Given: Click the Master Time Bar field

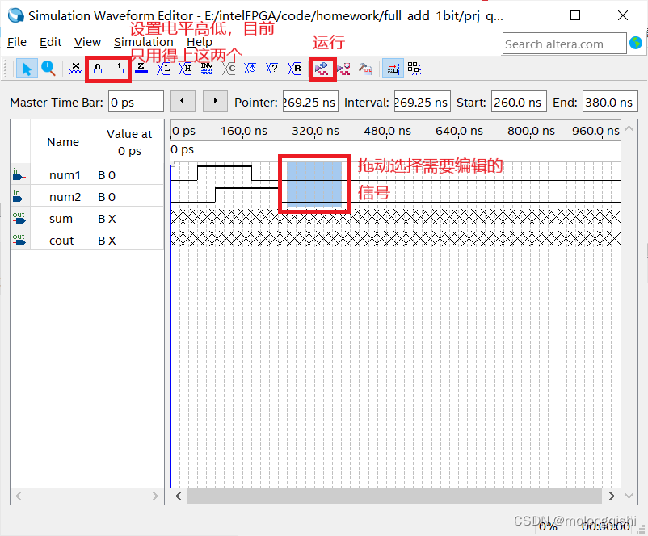Looking at the screenshot, I should click(x=136, y=102).
